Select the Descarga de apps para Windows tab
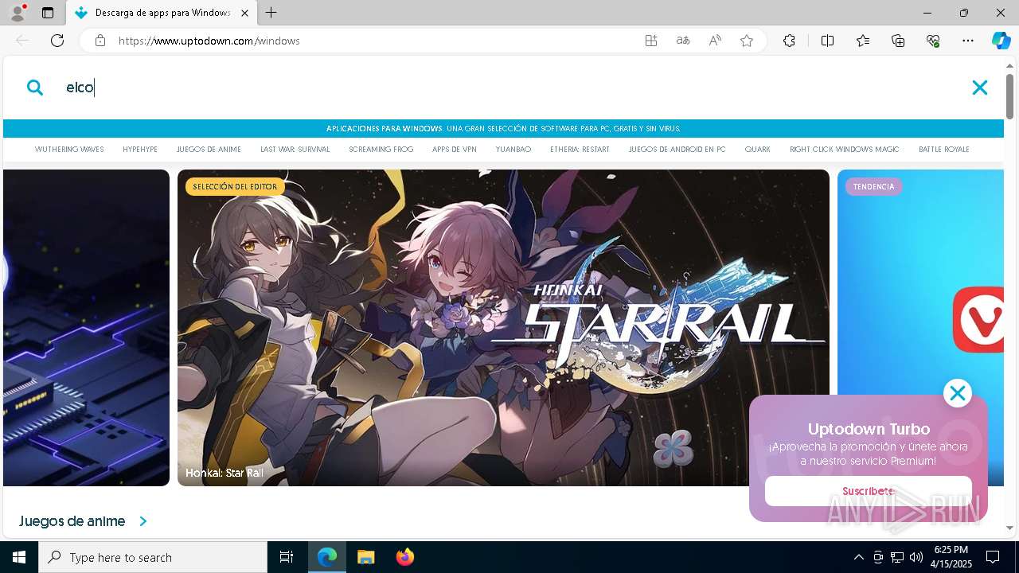 161,13
